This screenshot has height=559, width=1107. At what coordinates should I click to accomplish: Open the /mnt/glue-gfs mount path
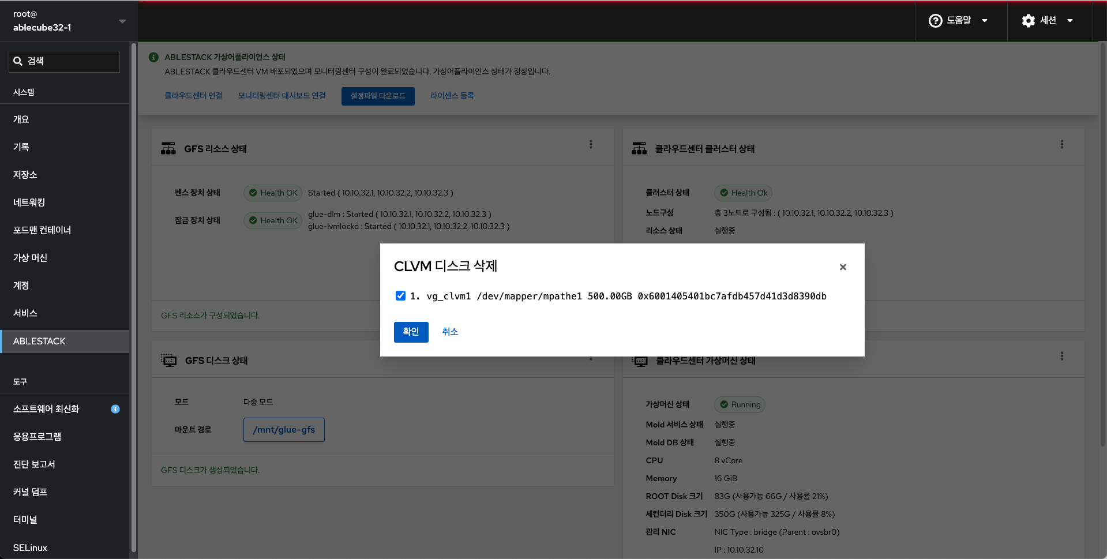tap(284, 430)
